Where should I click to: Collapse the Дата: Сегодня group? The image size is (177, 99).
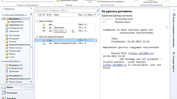tap(37, 21)
